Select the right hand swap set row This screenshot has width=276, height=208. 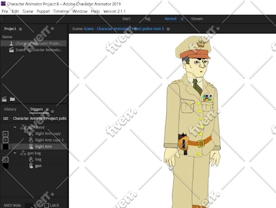pyautogui.click(x=33, y=127)
